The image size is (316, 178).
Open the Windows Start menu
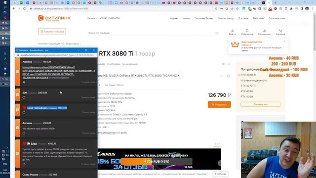point(5,2)
